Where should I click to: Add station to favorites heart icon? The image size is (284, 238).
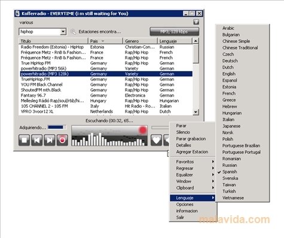tap(156, 140)
